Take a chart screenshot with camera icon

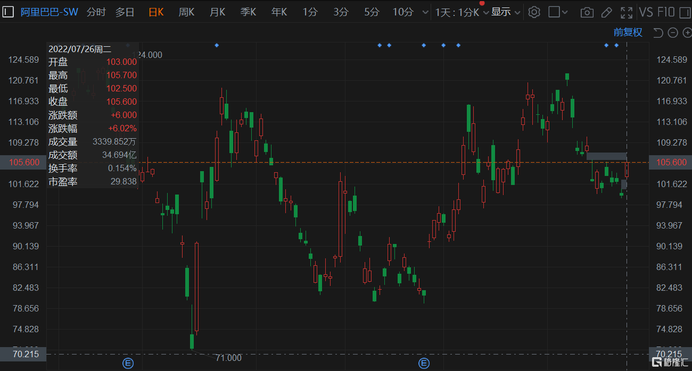point(587,12)
